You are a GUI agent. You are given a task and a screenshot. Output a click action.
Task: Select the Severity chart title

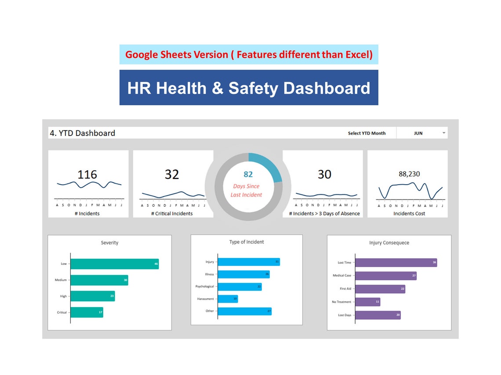point(109,242)
